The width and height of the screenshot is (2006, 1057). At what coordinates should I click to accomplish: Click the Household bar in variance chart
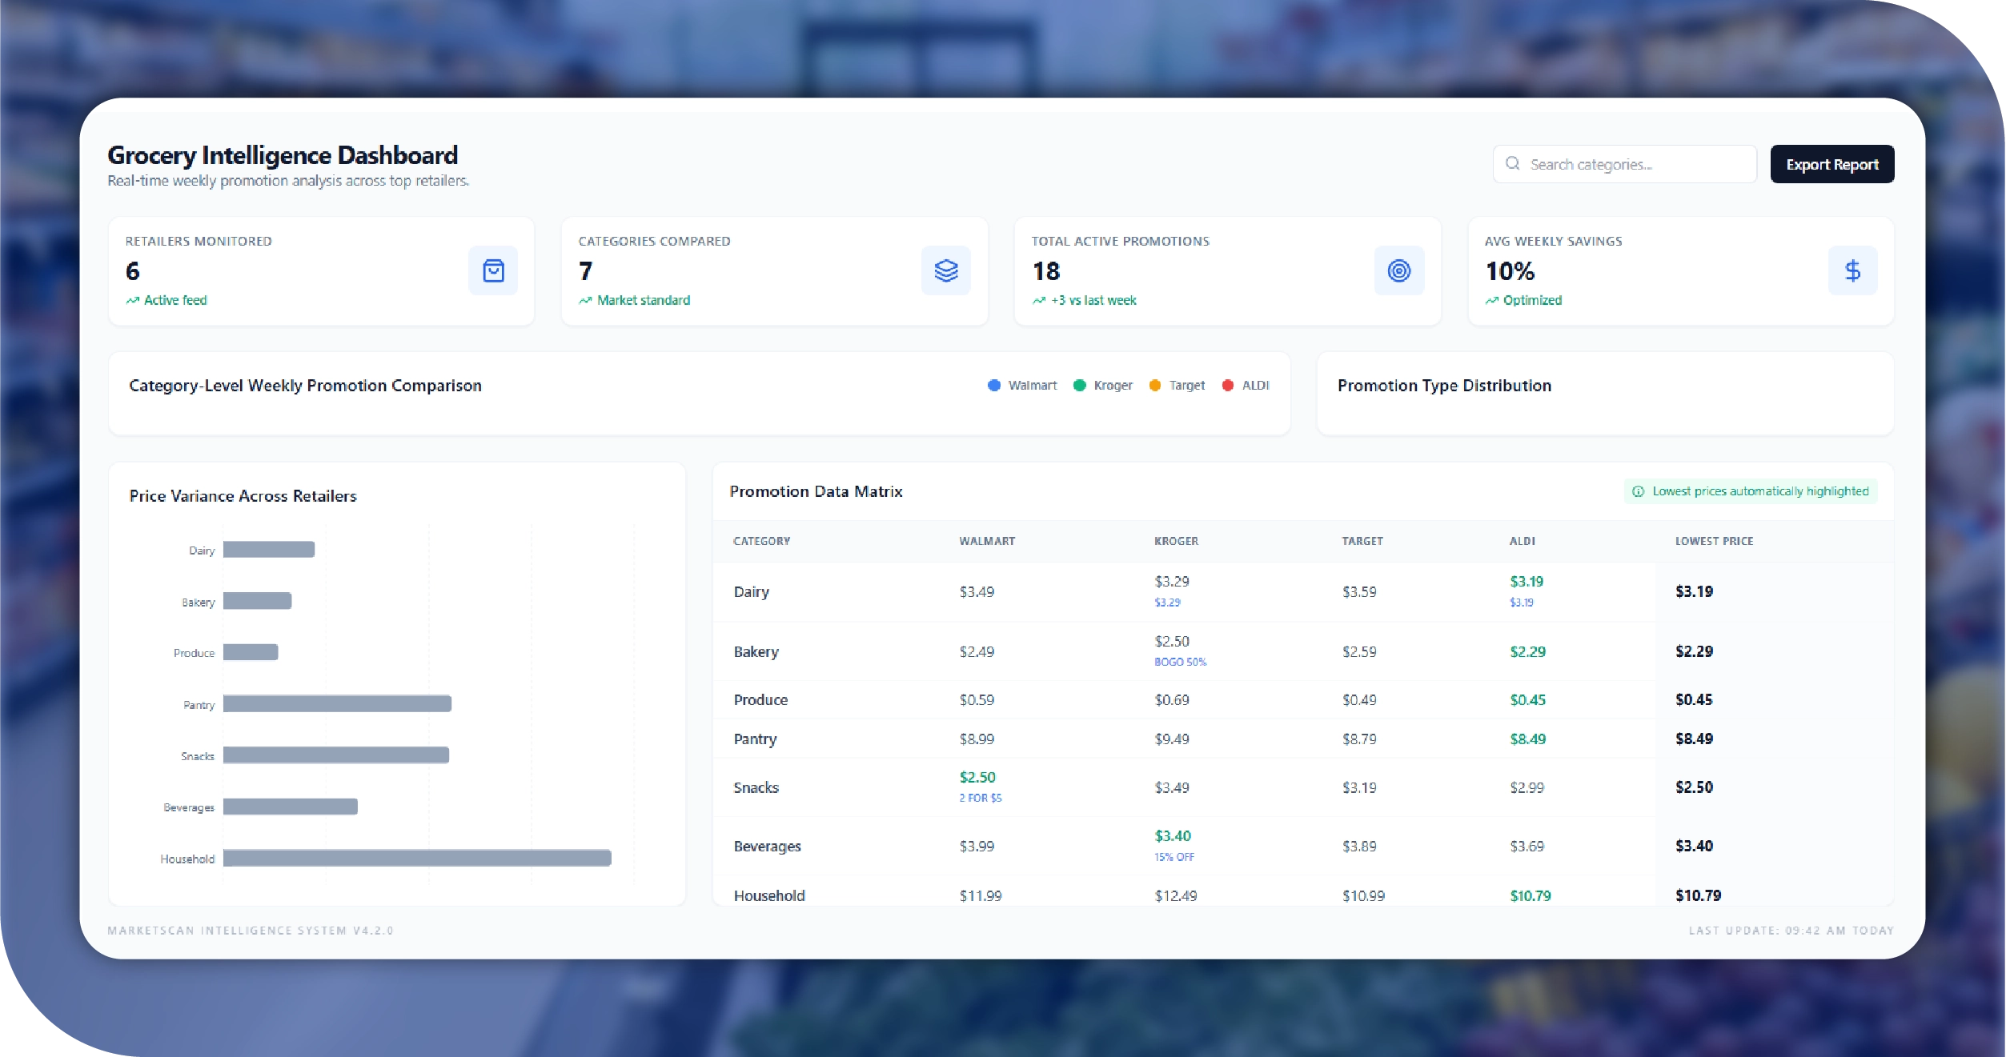pyautogui.click(x=417, y=859)
